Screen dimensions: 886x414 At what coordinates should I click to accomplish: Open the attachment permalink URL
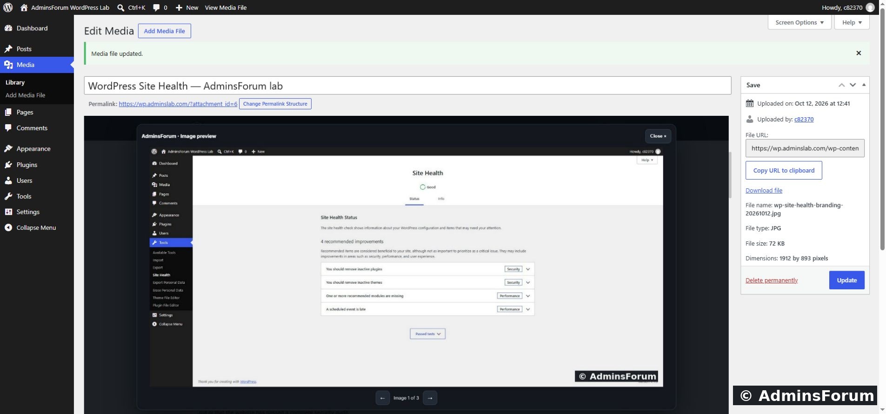[178, 104]
